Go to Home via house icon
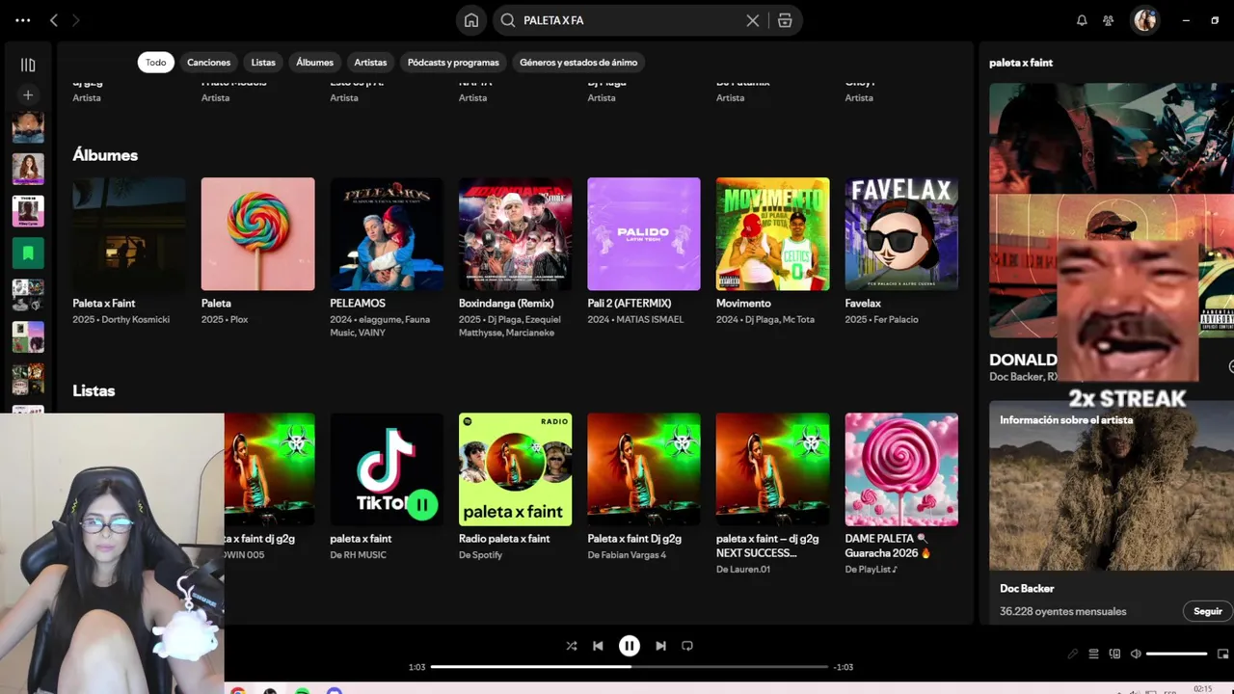1234x694 pixels. [471, 20]
